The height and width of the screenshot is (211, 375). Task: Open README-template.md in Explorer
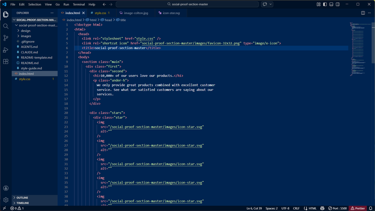[x=35, y=58]
